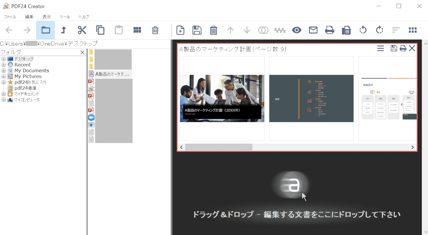
Task: Click the document title A製品のマーケティング計画
Action: pyautogui.click(x=215, y=49)
